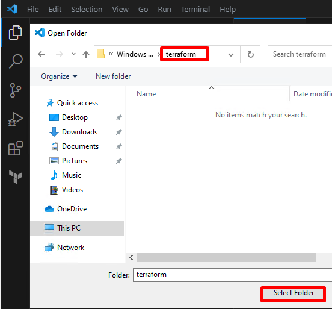Open the Terraform extension panel
Screen dimensions: 332x309
click(x=15, y=176)
